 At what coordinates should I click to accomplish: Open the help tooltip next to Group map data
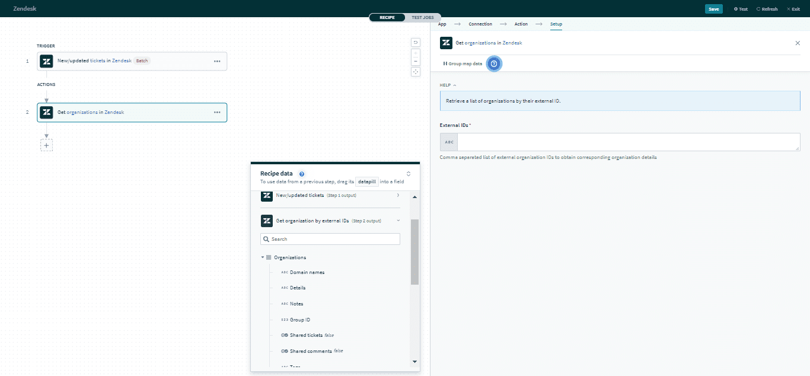pos(494,63)
